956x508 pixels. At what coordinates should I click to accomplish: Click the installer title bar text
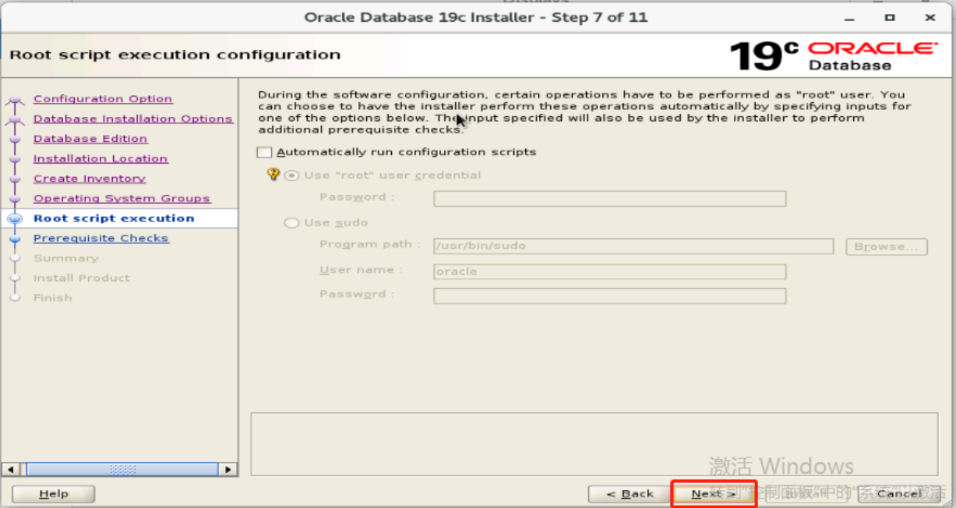475,17
